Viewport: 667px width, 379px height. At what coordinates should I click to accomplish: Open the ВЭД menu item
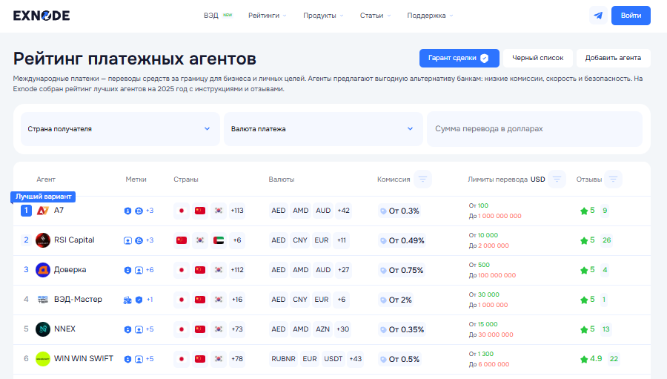click(x=211, y=16)
